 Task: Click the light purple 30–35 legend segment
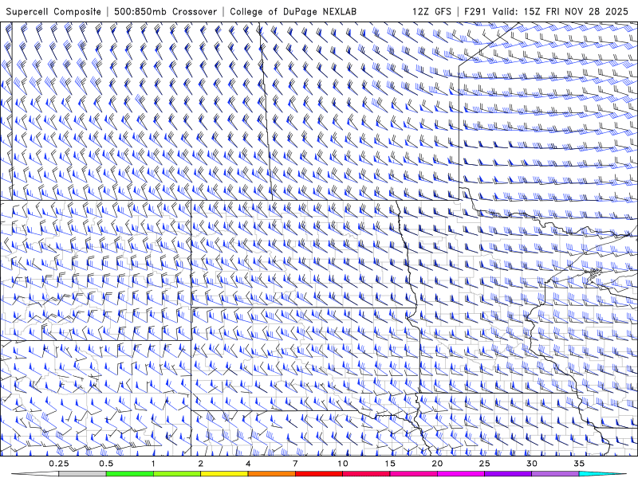[555, 474]
